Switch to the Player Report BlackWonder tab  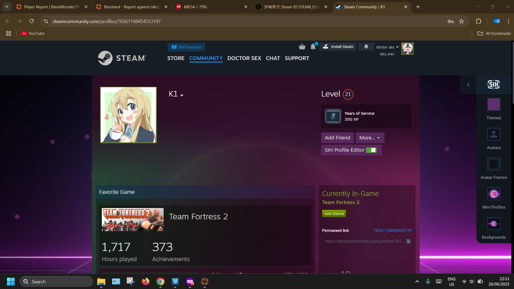point(51,7)
